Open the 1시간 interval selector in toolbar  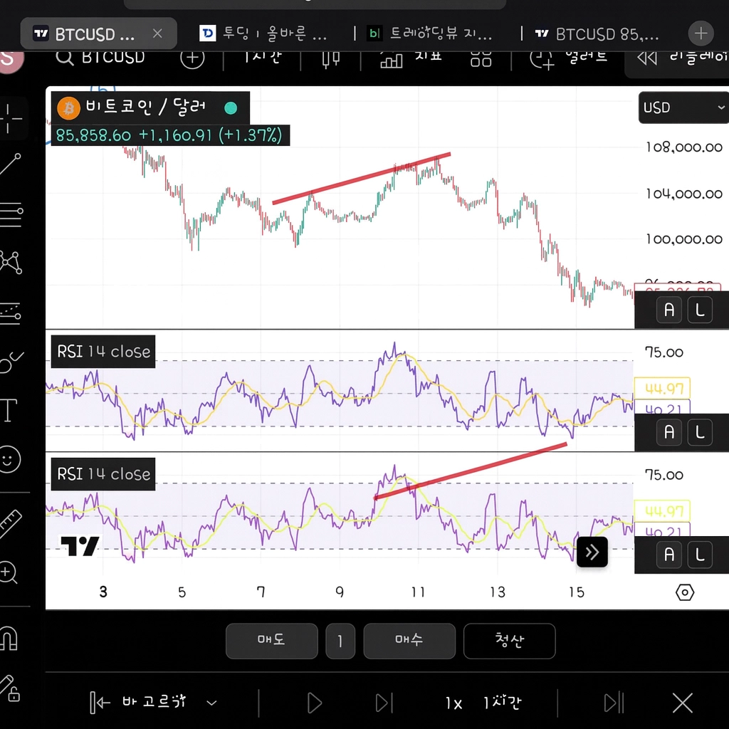coord(262,57)
